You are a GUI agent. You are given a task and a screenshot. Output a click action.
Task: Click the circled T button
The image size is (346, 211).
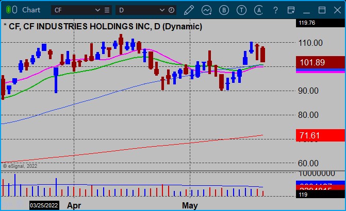point(241,10)
